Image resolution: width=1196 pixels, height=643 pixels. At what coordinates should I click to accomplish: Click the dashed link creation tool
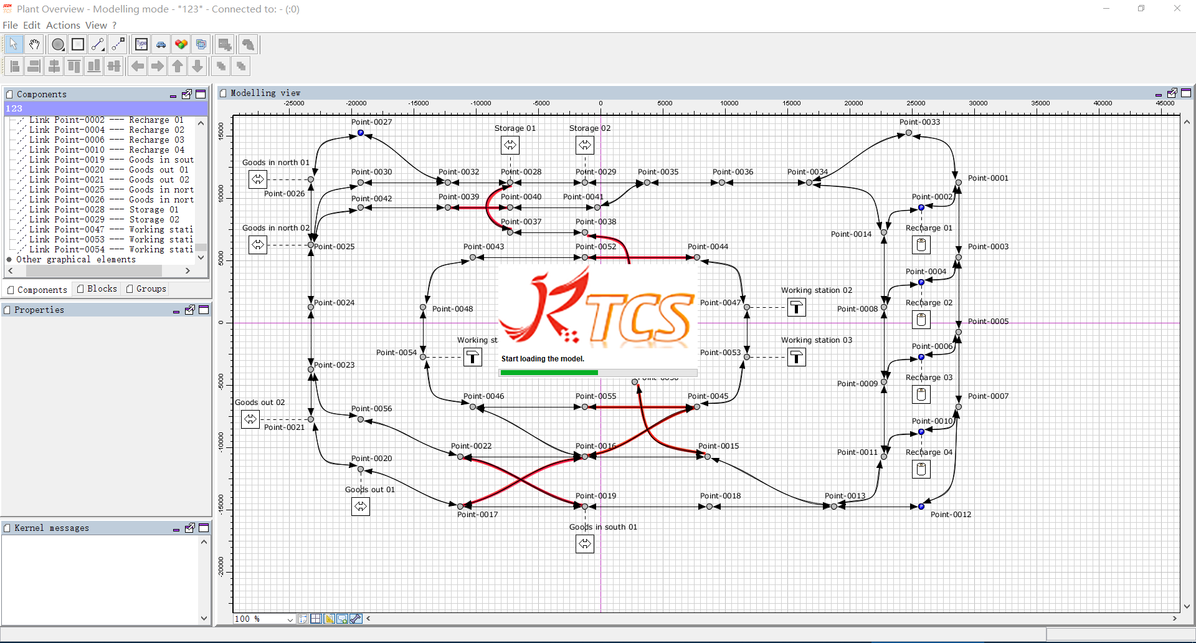point(118,44)
